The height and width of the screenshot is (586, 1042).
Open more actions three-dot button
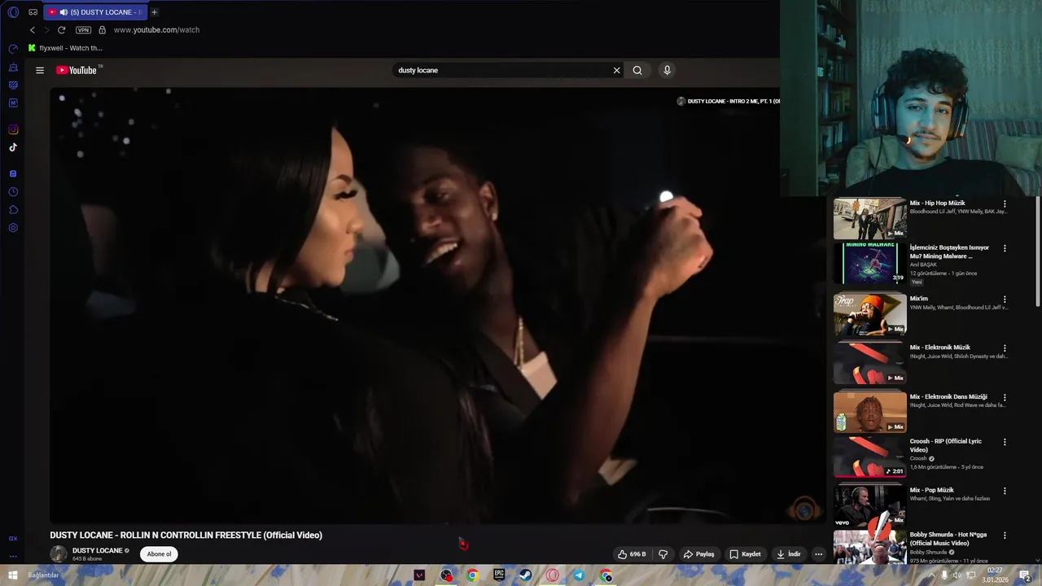818,554
